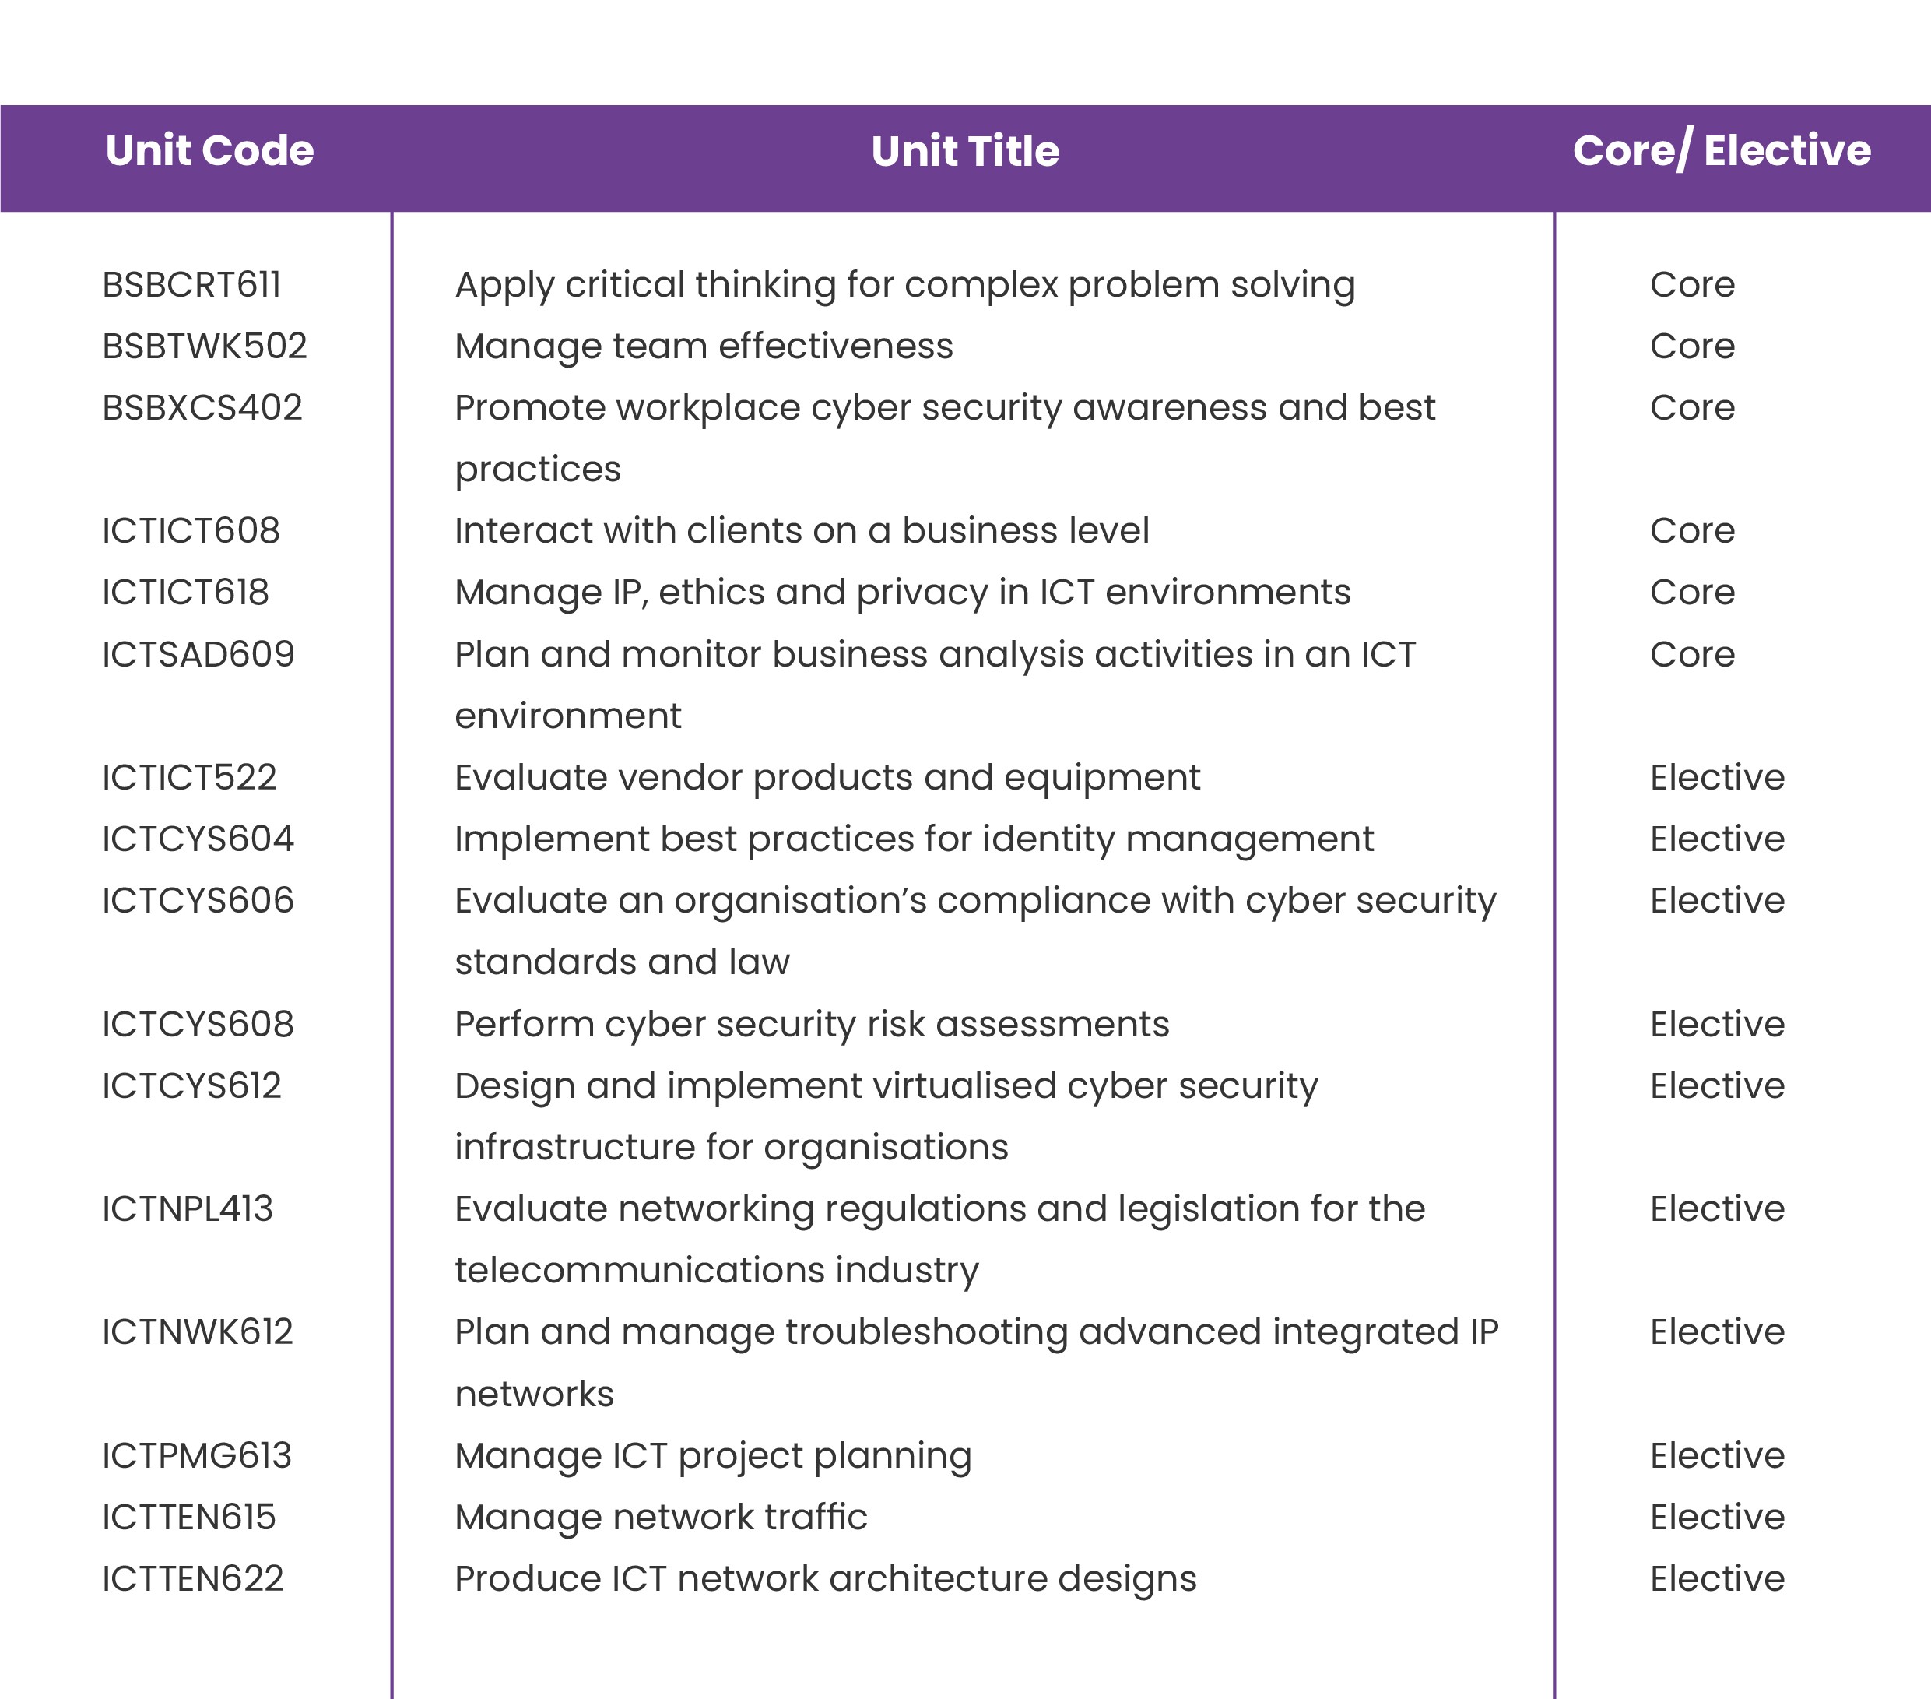
Task: Click the Unit Code column header
Action: pos(209,151)
